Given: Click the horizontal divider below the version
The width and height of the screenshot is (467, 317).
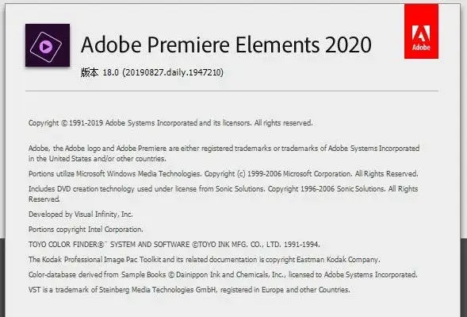Looking at the screenshot, I should point(232,91).
